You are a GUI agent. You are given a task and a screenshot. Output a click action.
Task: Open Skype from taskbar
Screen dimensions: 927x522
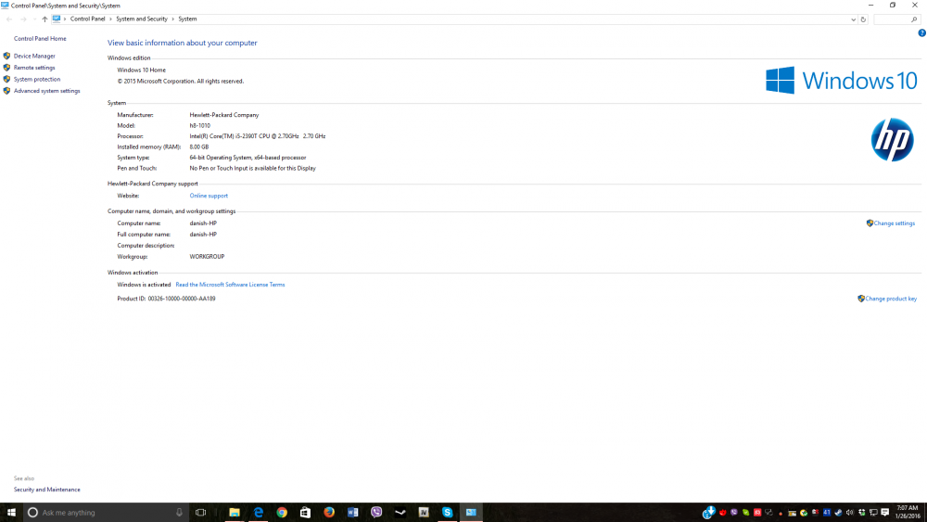click(448, 513)
